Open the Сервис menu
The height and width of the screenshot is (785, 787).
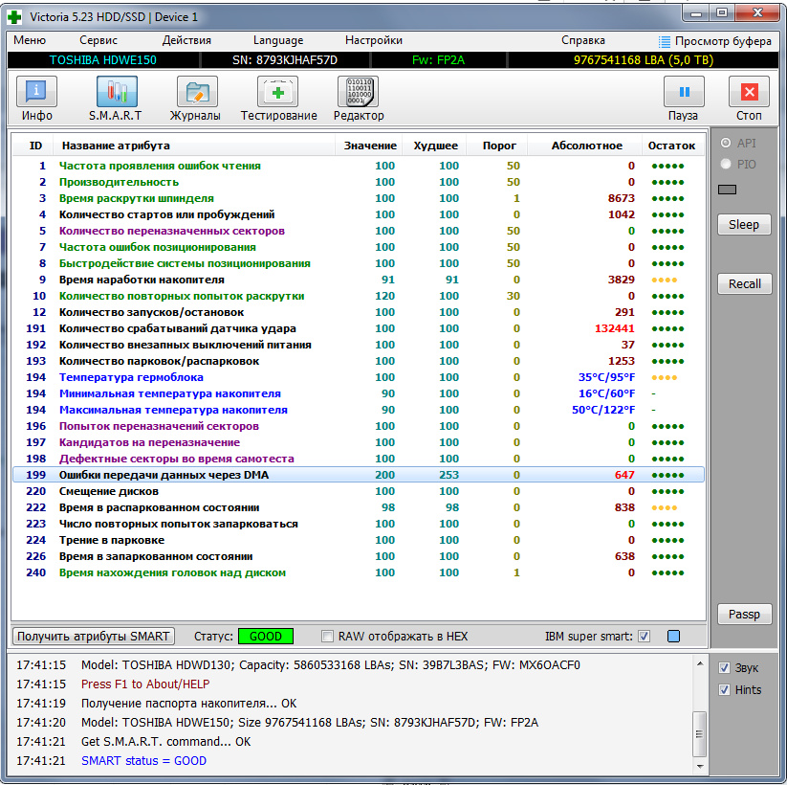[x=98, y=40]
